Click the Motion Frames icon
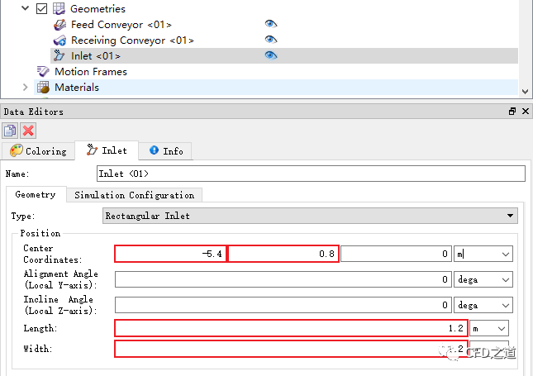 point(43,71)
